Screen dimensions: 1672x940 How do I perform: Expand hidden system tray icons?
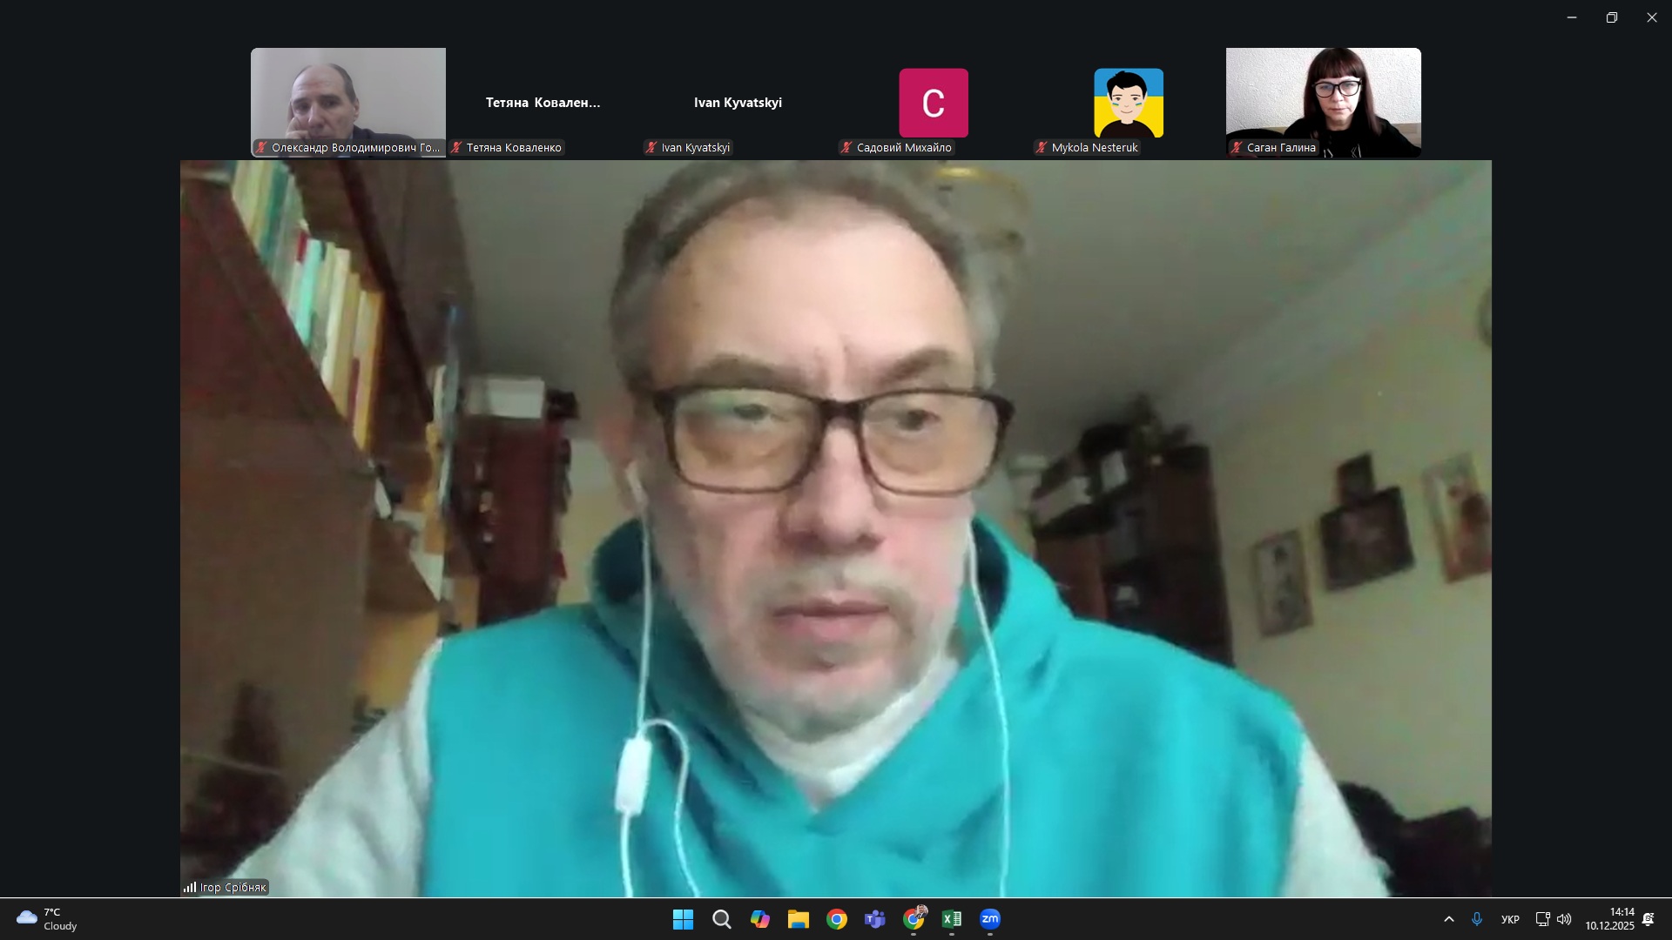click(1449, 919)
